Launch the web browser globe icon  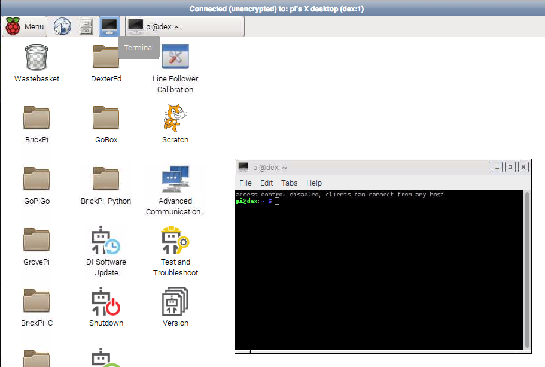coord(62,26)
